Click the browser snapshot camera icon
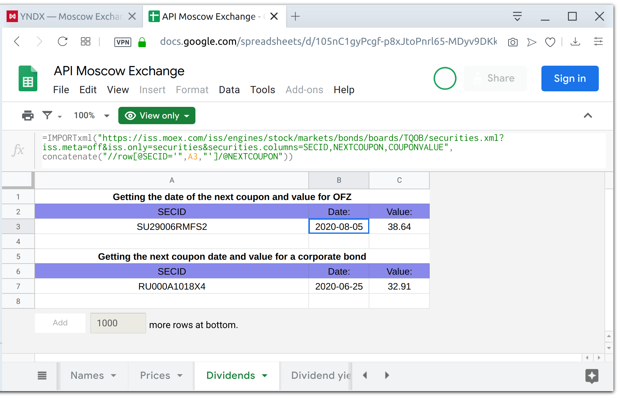The height and width of the screenshot is (400, 620). point(513,42)
